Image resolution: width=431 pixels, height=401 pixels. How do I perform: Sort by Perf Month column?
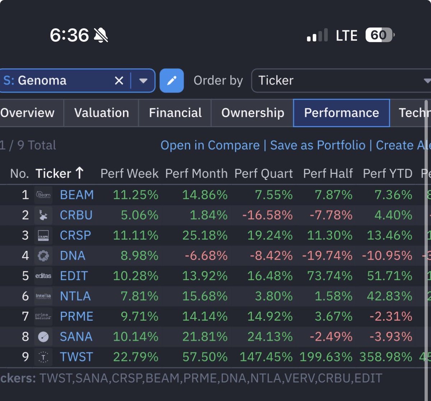(x=196, y=174)
